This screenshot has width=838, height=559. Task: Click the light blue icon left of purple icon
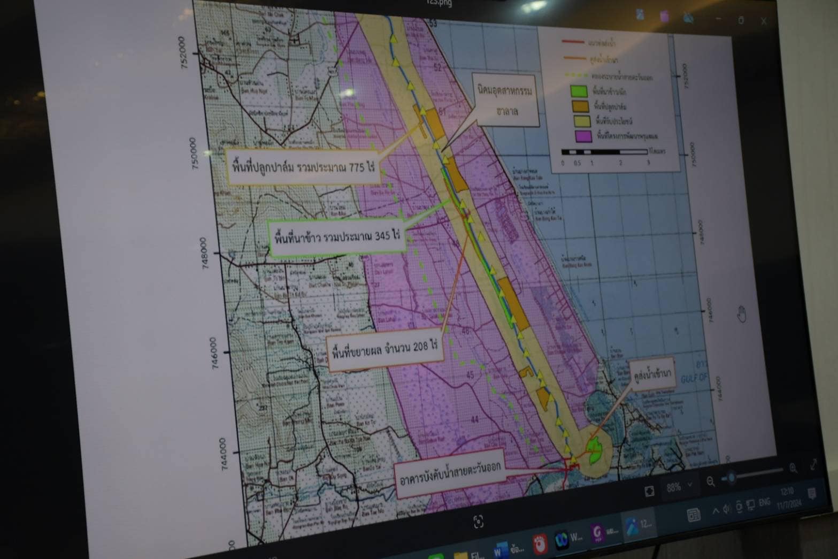pos(640,15)
